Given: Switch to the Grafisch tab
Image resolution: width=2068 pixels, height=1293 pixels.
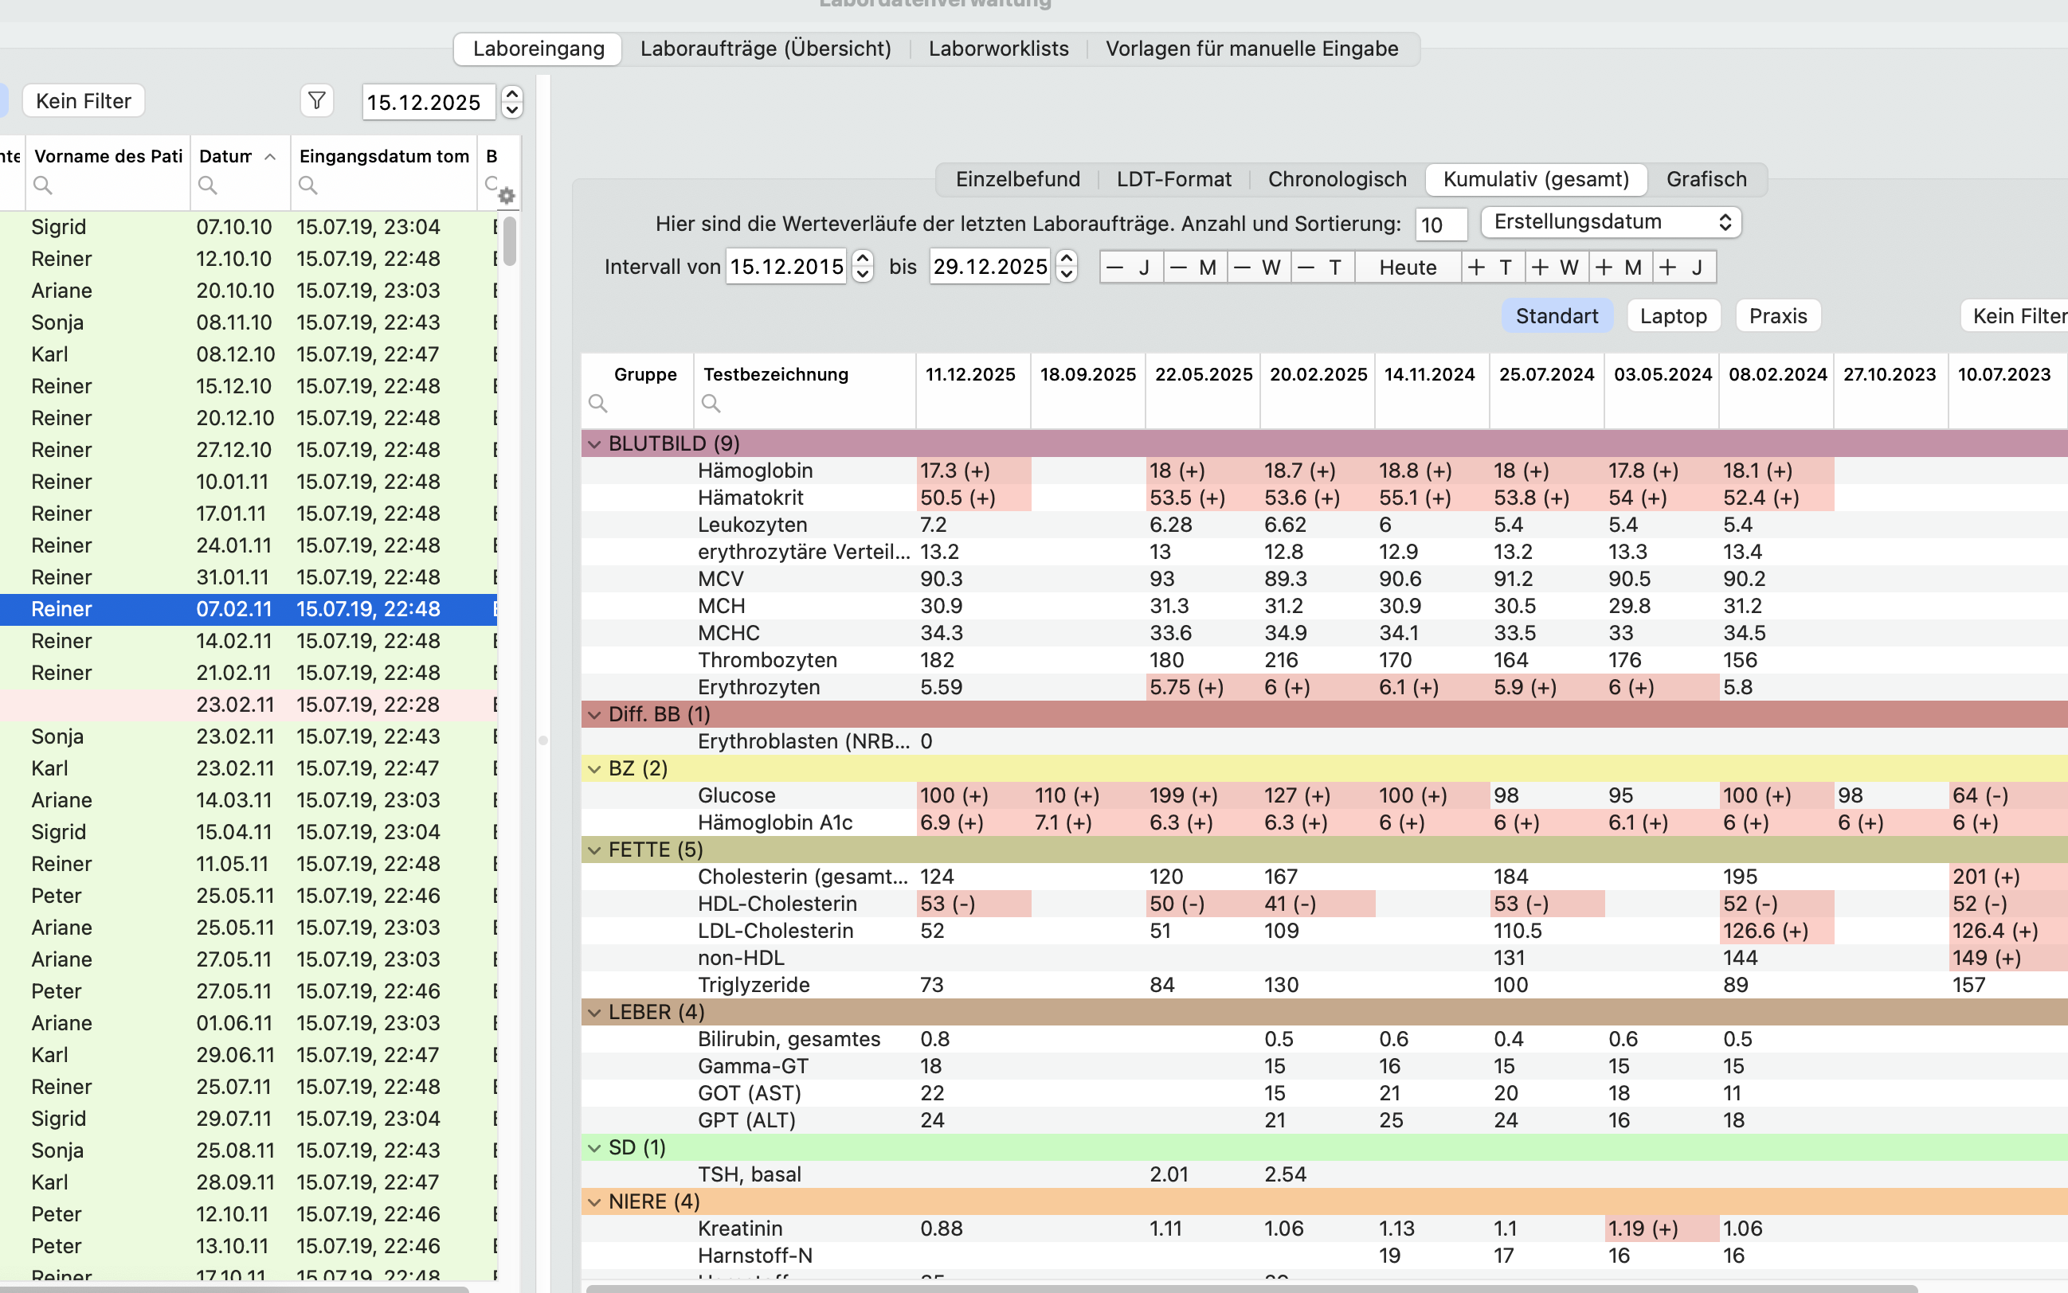Looking at the screenshot, I should pos(1706,178).
